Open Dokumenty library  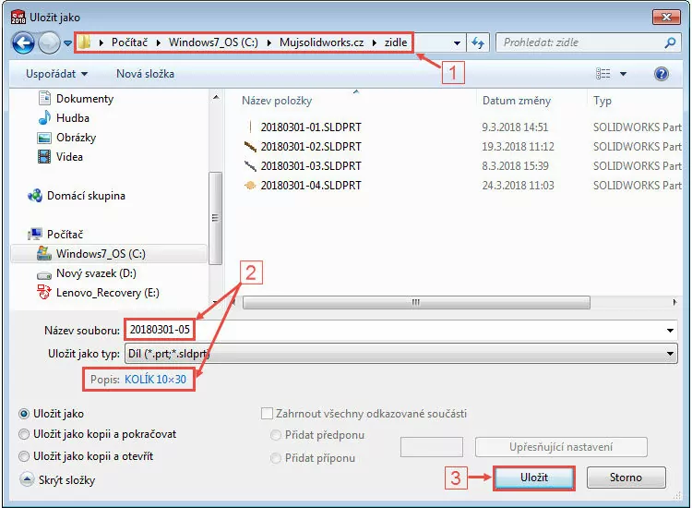pyautogui.click(x=85, y=99)
